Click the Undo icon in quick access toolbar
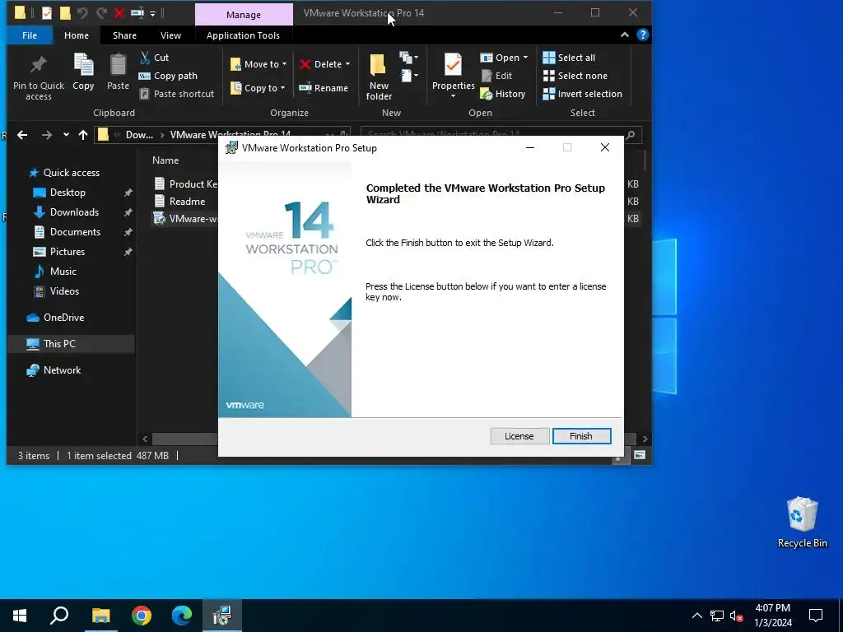843x632 pixels. point(82,13)
